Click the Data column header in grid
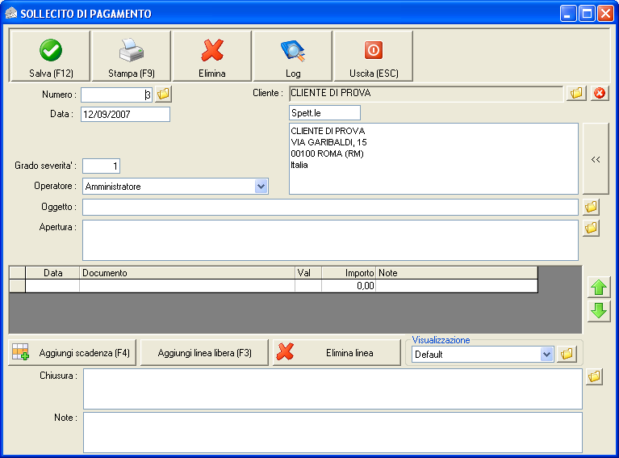Screen dimensions: 619x458 coord(52,273)
